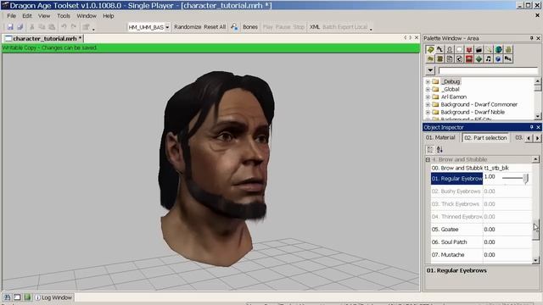The image size is (543, 305).
Task: Select the 07. Mustache row
Action: [x=481, y=255]
